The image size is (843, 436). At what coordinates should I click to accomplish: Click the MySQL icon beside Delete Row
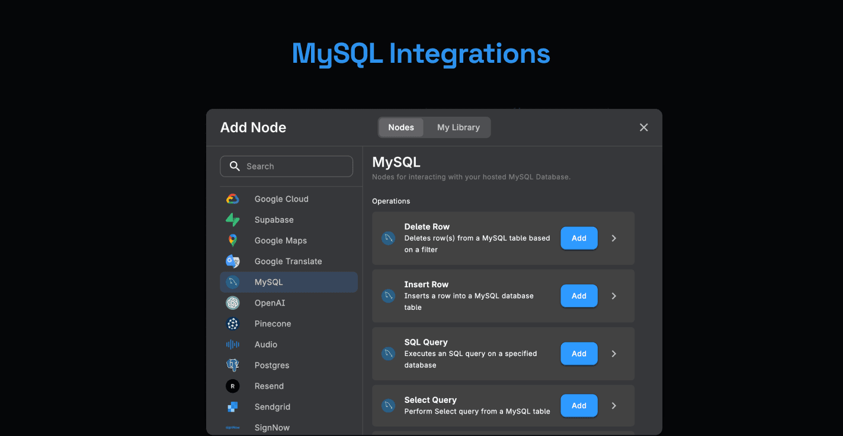tap(388, 238)
